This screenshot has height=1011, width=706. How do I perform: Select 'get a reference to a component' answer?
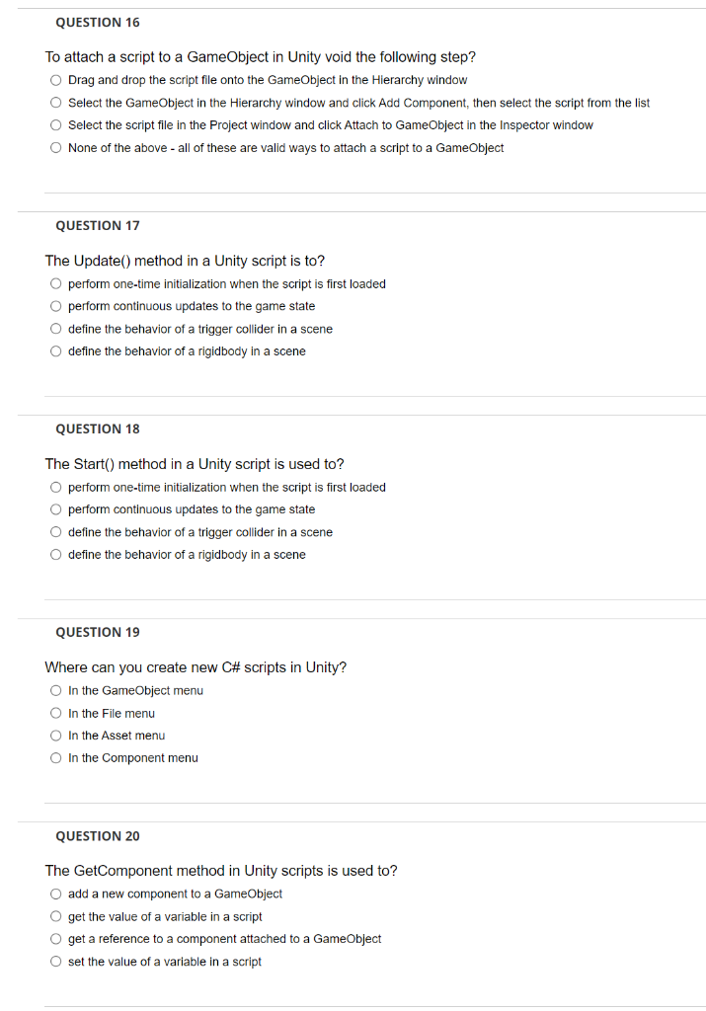coord(56,938)
